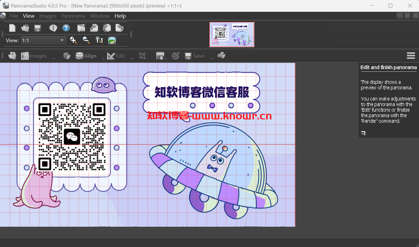Create a new project with blank page icon

[x=12, y=28]
